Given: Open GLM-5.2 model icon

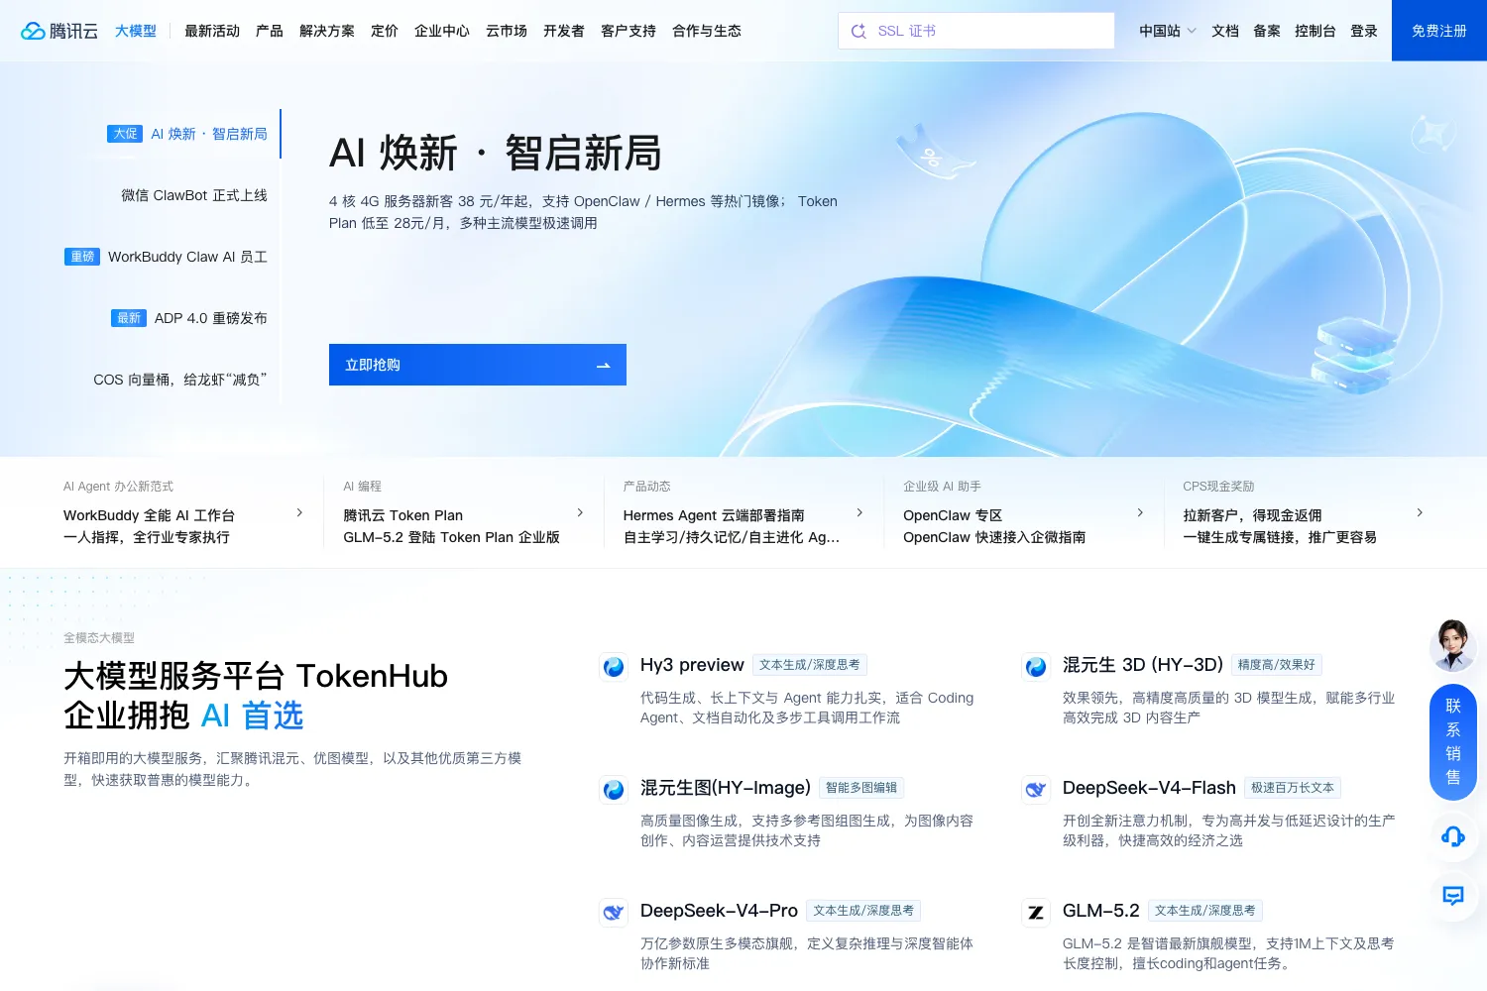Looking at the screenshot, I should (1036, 913).
